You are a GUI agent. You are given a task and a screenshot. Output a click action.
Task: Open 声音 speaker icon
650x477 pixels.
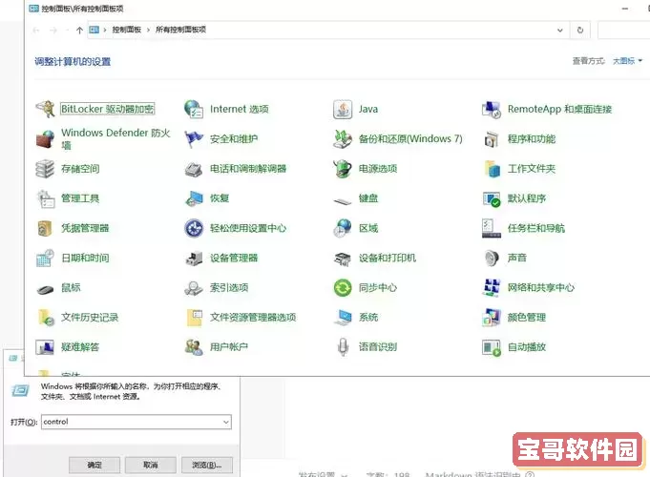tap(492, 259)
